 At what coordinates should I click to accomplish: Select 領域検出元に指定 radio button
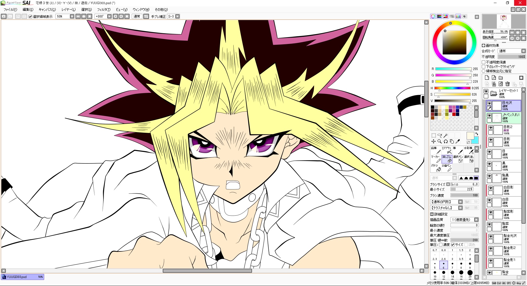tap(484, 71)
